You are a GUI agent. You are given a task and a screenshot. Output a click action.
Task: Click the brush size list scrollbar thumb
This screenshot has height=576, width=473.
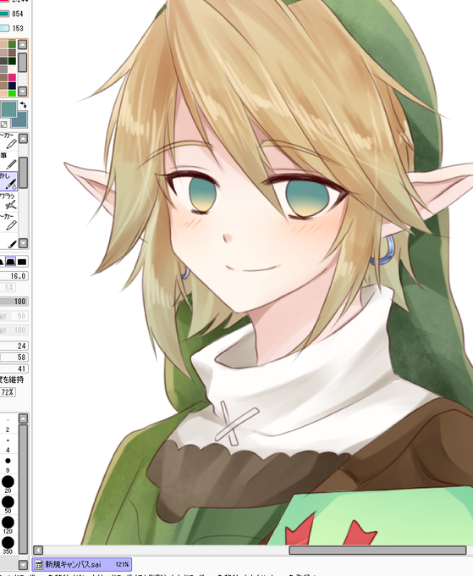23,489
